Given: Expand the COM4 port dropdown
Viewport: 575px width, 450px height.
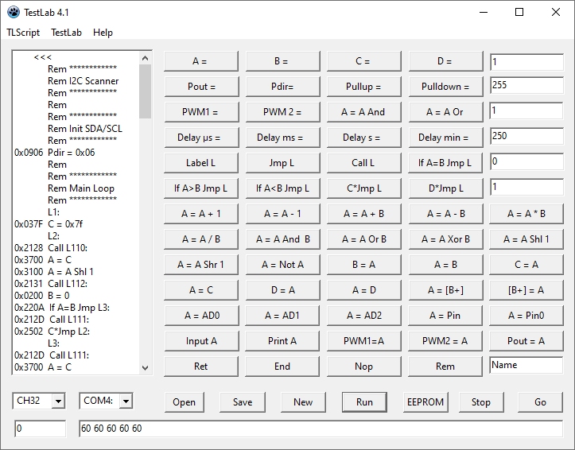Looking at the screenshot, I should coord(125,402).
